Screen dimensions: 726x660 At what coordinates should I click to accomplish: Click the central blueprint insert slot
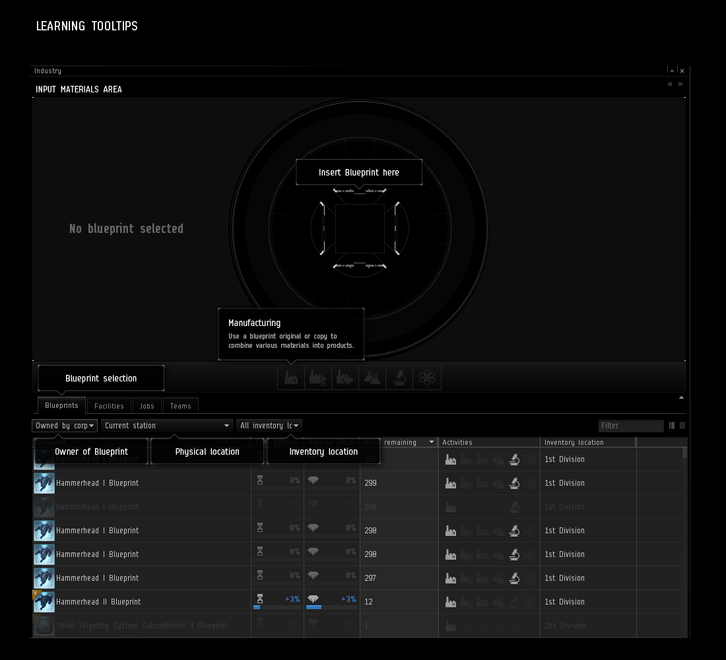[360, 228]
